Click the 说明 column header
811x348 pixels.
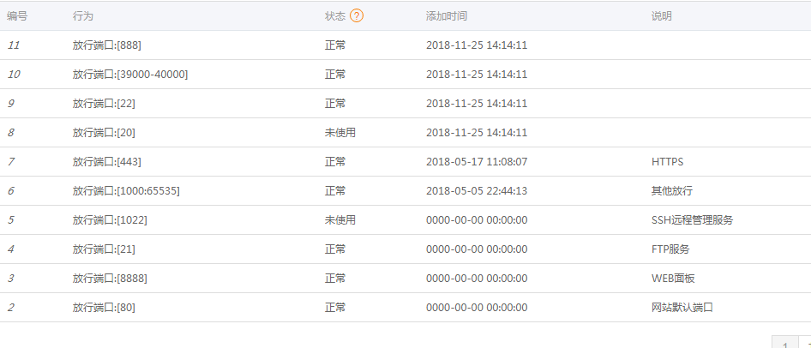pos(662,16)
